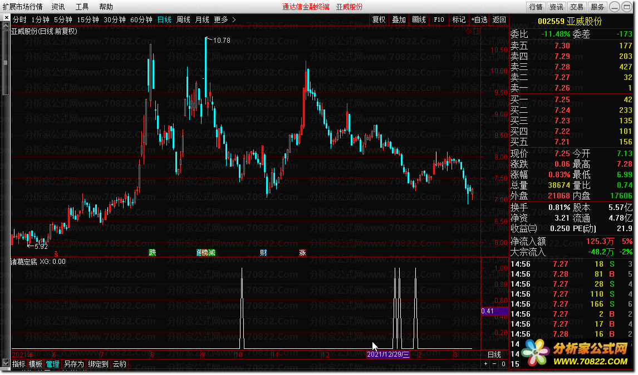Click the left sidebar scroll up arrow
The height and width of the screenshot is (375, 638).
click(x=6, y=26)
